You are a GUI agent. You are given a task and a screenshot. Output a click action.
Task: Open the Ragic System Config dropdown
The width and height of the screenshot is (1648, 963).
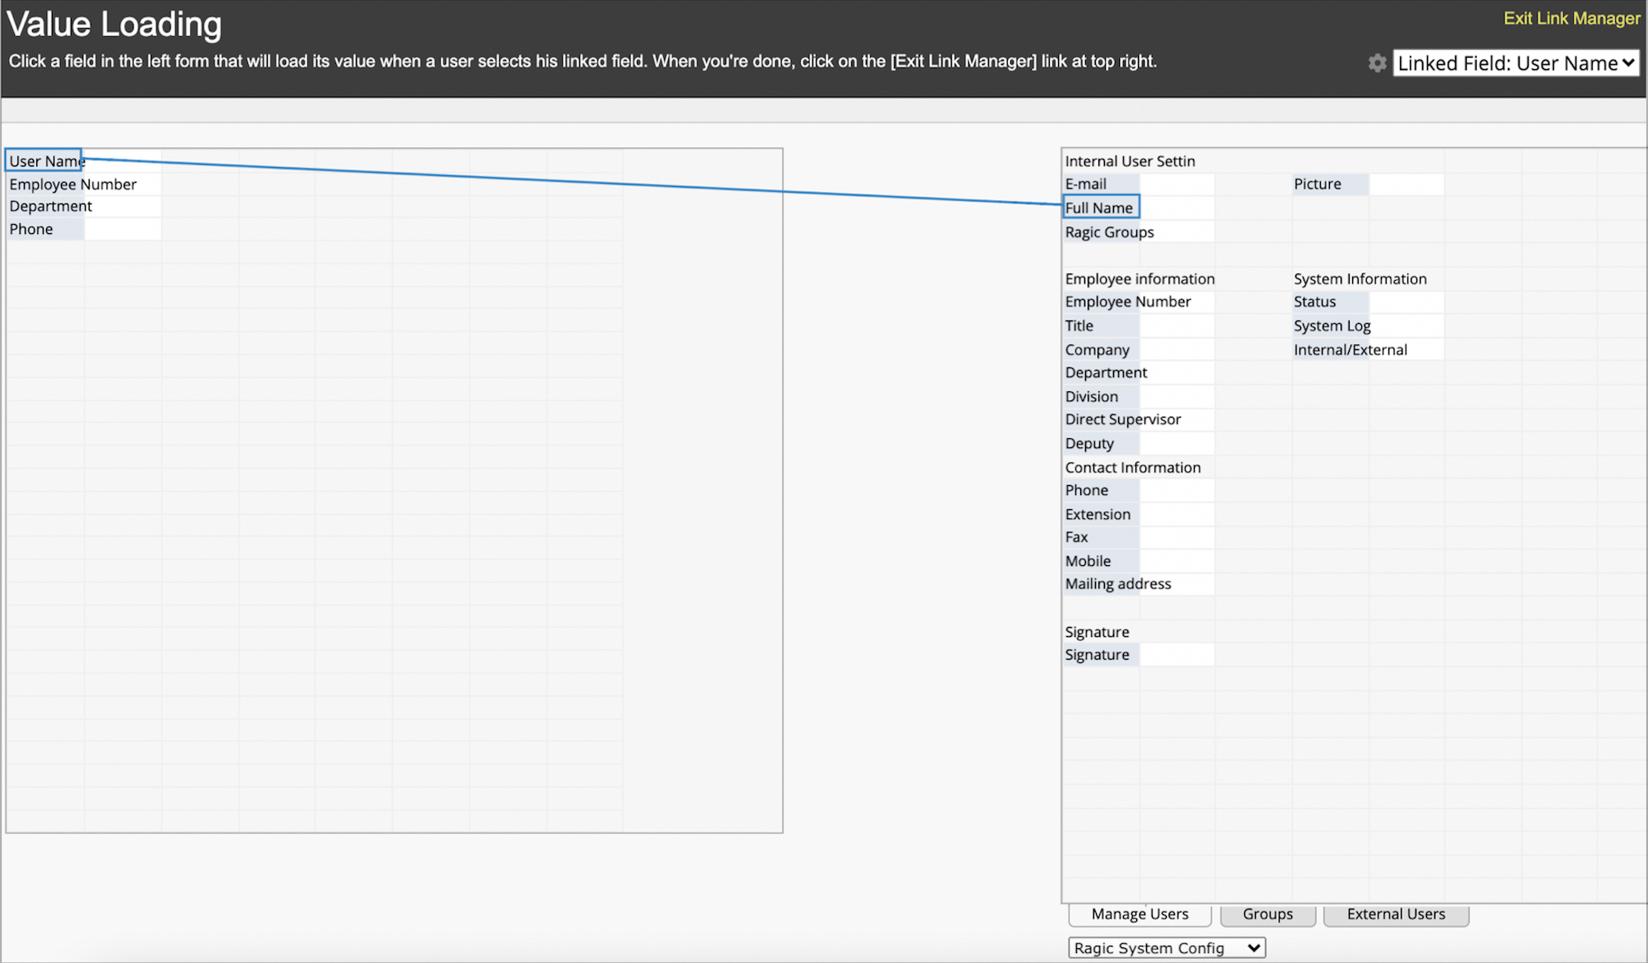1166,948
